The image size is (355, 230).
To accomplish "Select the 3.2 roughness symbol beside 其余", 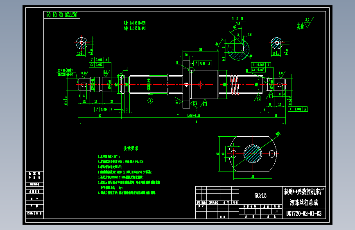I will 309,22.
